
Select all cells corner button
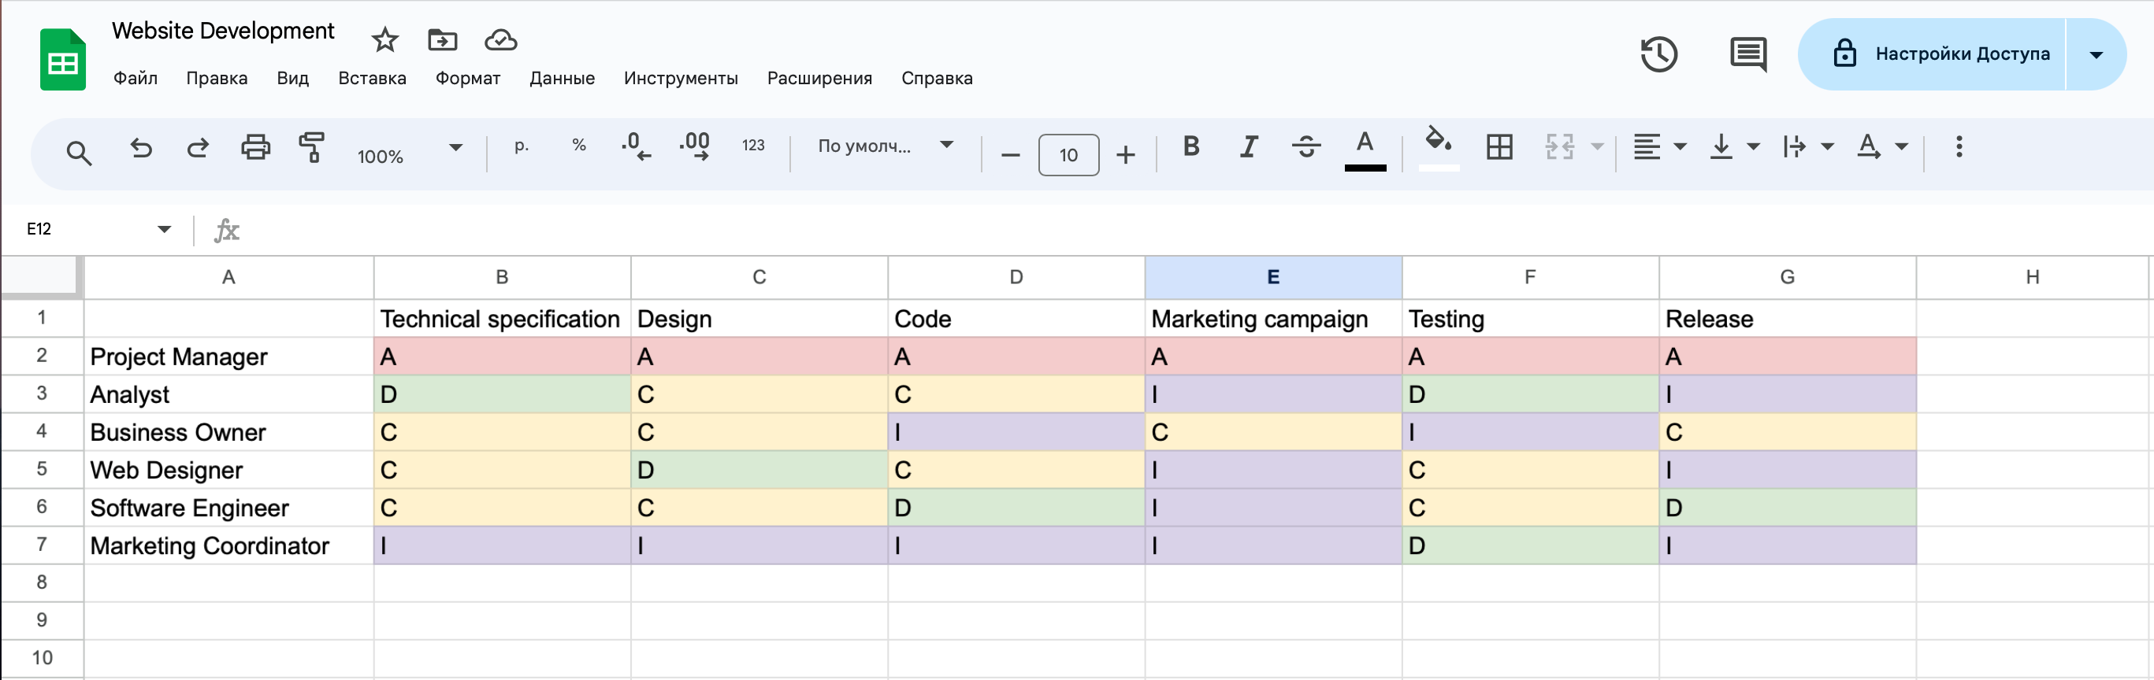tap(42, 277)
